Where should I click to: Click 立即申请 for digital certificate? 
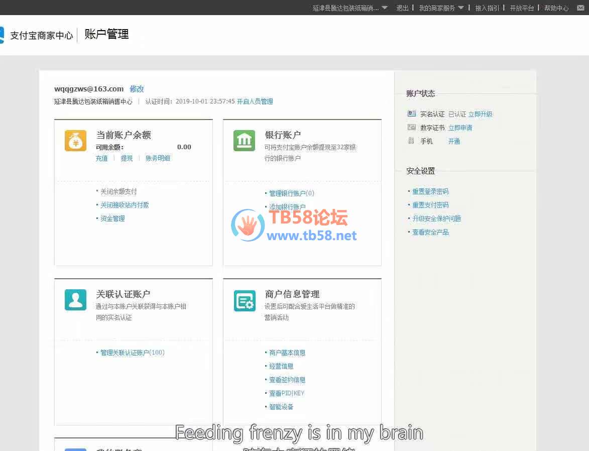[460, 128]
